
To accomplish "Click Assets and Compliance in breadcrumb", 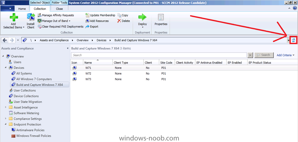I will 54,40.
